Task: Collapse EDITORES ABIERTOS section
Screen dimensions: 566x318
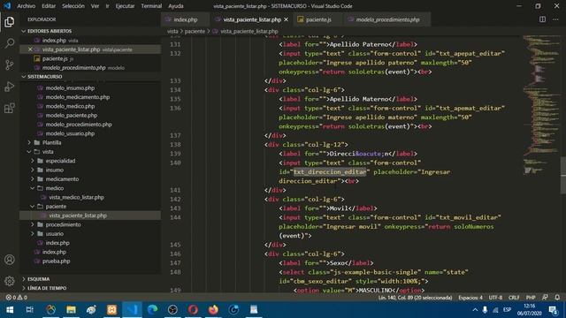Action: [x=24, y=32]
